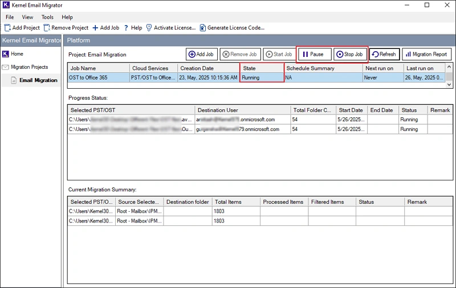
Task: Click the Migration Projects envelope icon
Action: 6,67
